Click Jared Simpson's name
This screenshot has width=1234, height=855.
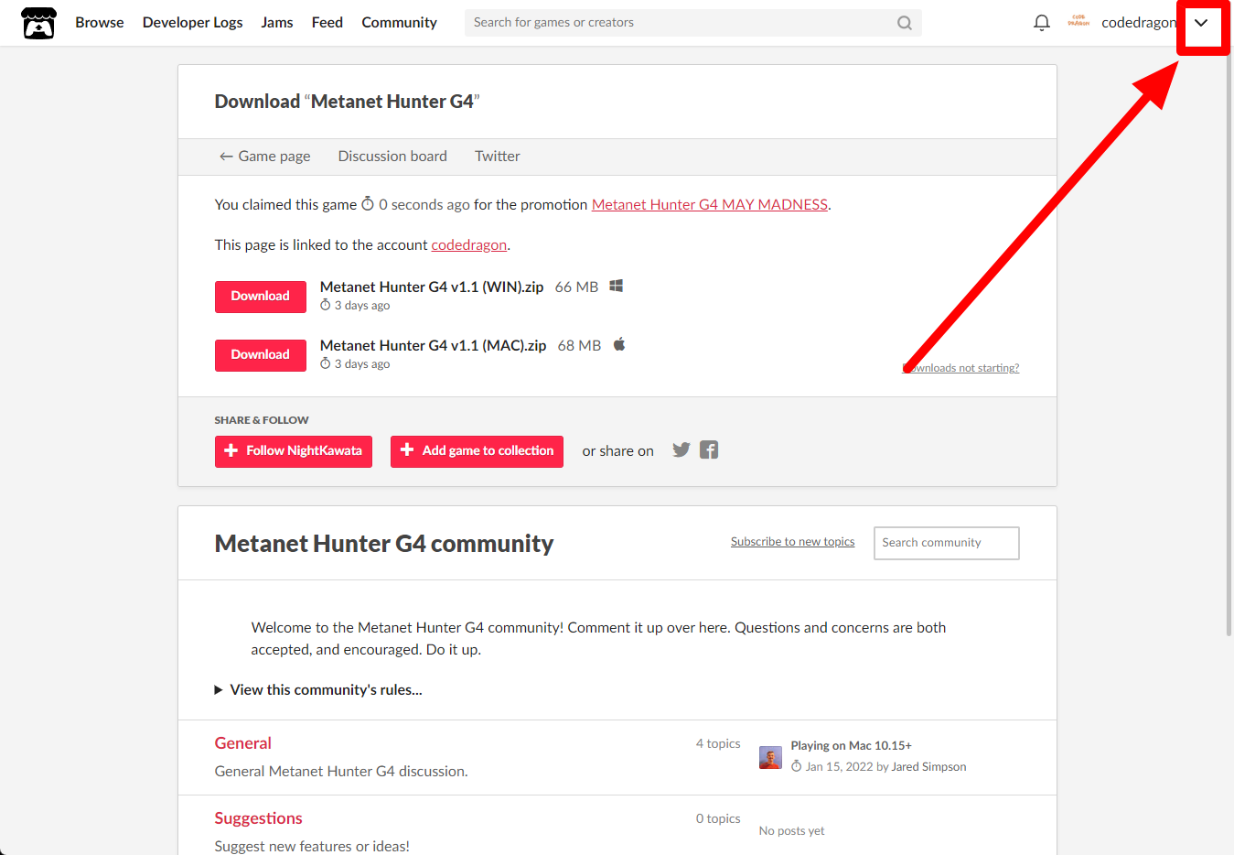pyautogui.click(x=928, y=767)
